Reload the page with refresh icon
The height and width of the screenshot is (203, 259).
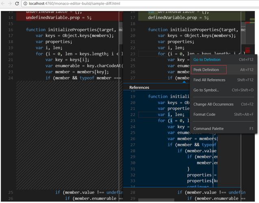[x=17, y=3]
